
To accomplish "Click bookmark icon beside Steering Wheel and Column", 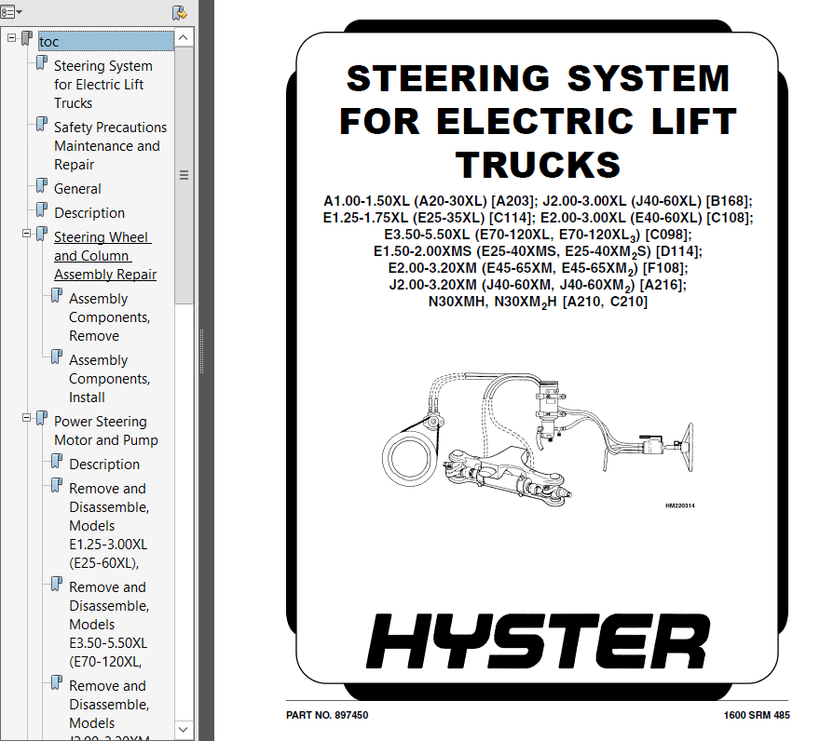I will (42, 234).
